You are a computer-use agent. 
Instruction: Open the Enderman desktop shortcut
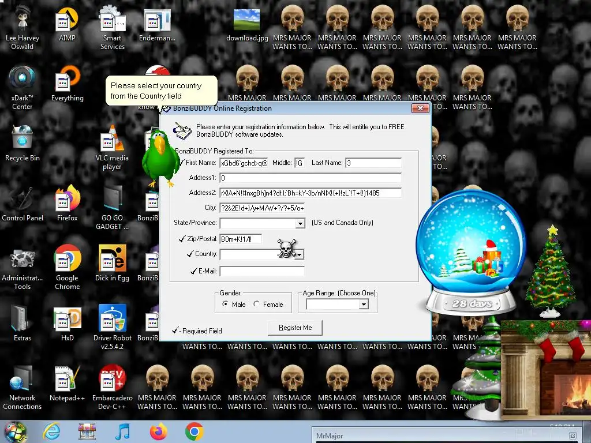tap(157, 23)
